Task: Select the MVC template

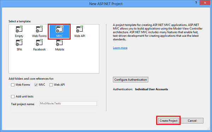Action: point(59,32)
